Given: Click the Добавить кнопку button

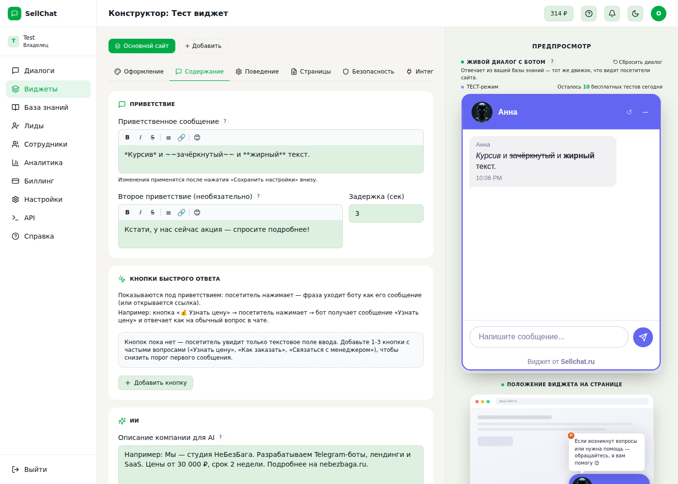Looking at the screenshot, I should (x=155, y=383).
